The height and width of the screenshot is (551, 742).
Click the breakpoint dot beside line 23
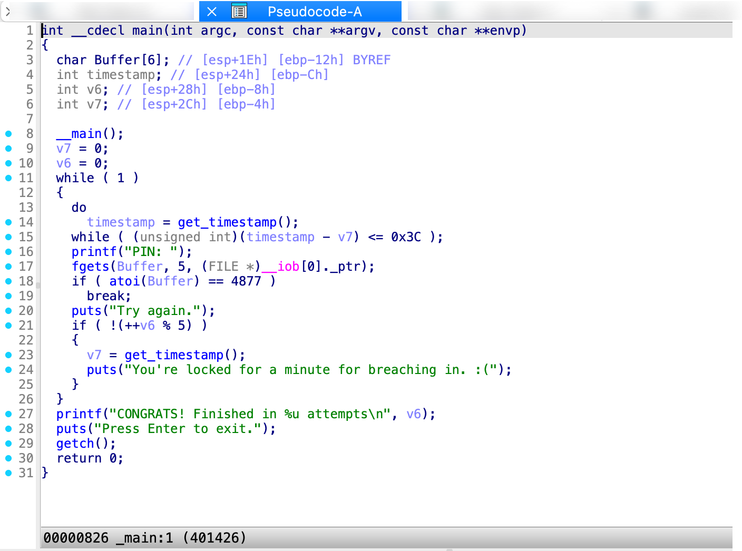[8, 355]
